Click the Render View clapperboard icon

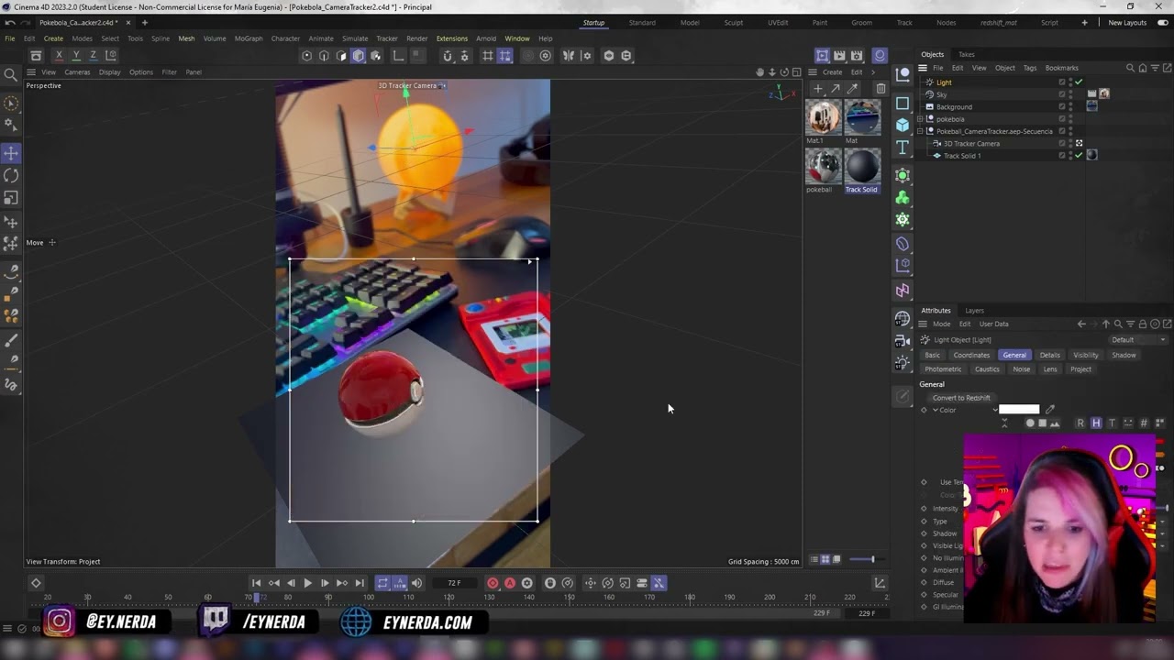839,56
